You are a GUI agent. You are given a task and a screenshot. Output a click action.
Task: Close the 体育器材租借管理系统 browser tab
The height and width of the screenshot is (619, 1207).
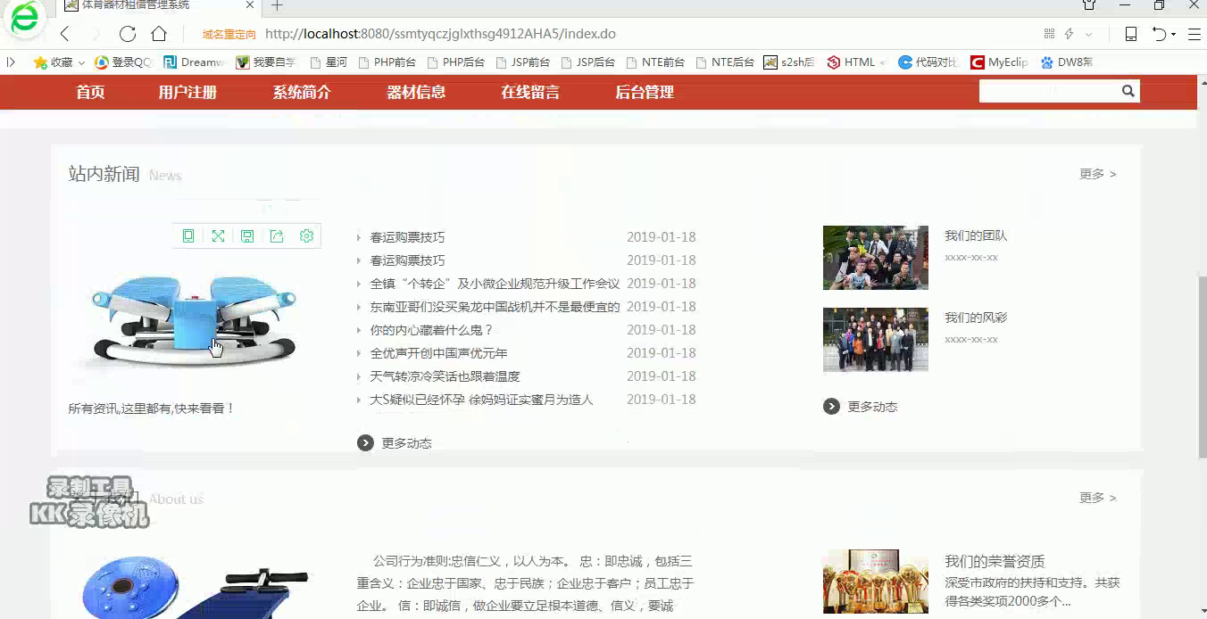coord(250,5)
